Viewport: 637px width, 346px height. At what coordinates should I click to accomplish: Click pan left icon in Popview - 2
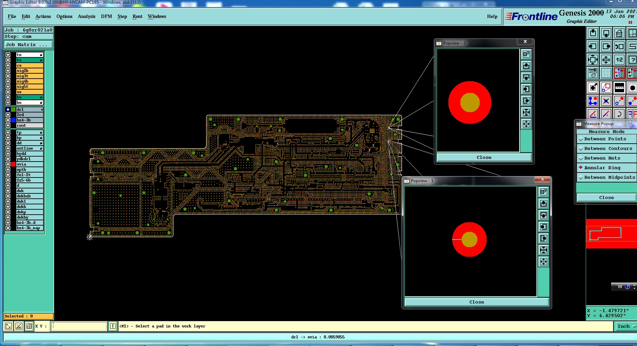tap(526, 89)
